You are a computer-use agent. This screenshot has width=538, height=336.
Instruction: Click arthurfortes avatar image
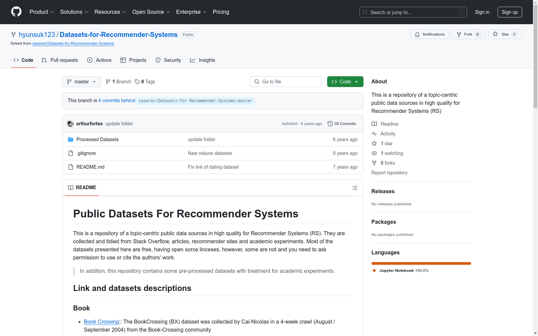pos(70,124)
